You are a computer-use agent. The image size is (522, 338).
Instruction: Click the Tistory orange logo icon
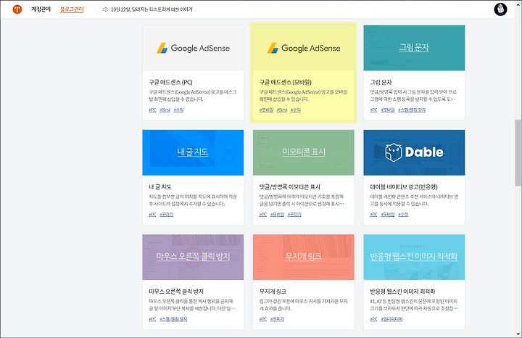tap(17, 9)
